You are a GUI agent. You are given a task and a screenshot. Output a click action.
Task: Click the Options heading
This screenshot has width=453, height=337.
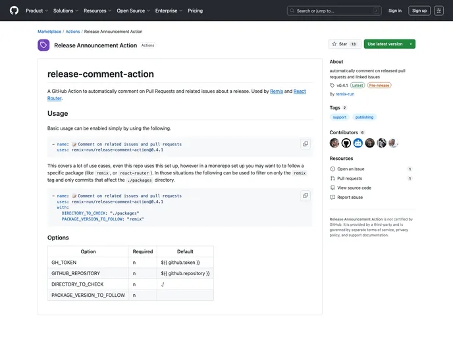[x=58, y=238]
